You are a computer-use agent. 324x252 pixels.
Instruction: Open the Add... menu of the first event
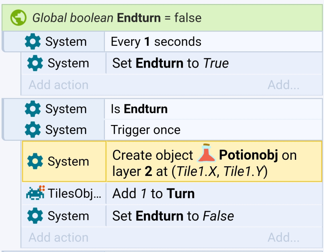[x=283, y=85]
